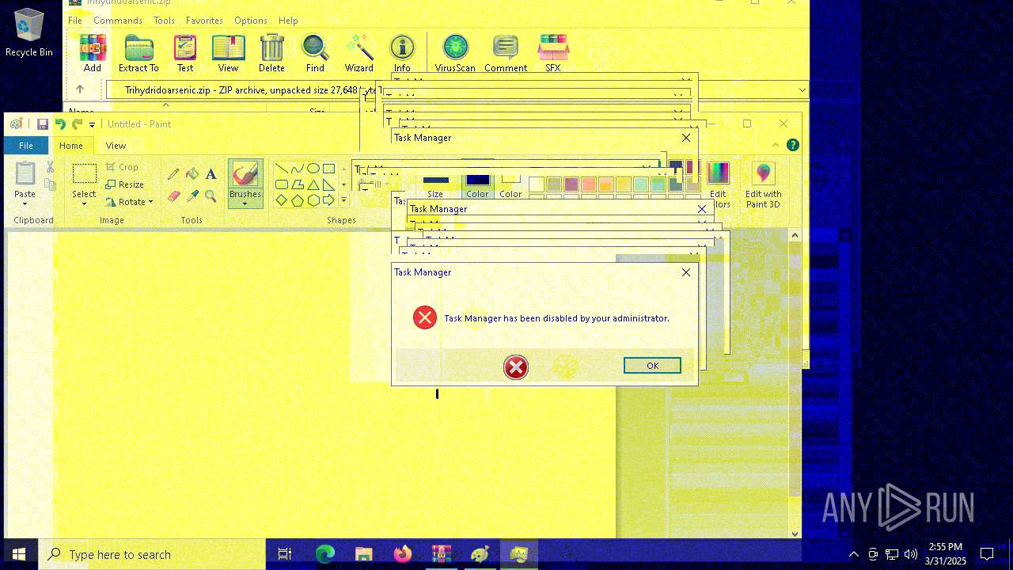
Task: Open WinRAR address bar dropdown
Action: pos(802,89)
